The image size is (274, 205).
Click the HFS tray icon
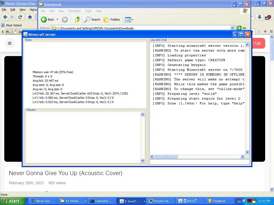254,201
